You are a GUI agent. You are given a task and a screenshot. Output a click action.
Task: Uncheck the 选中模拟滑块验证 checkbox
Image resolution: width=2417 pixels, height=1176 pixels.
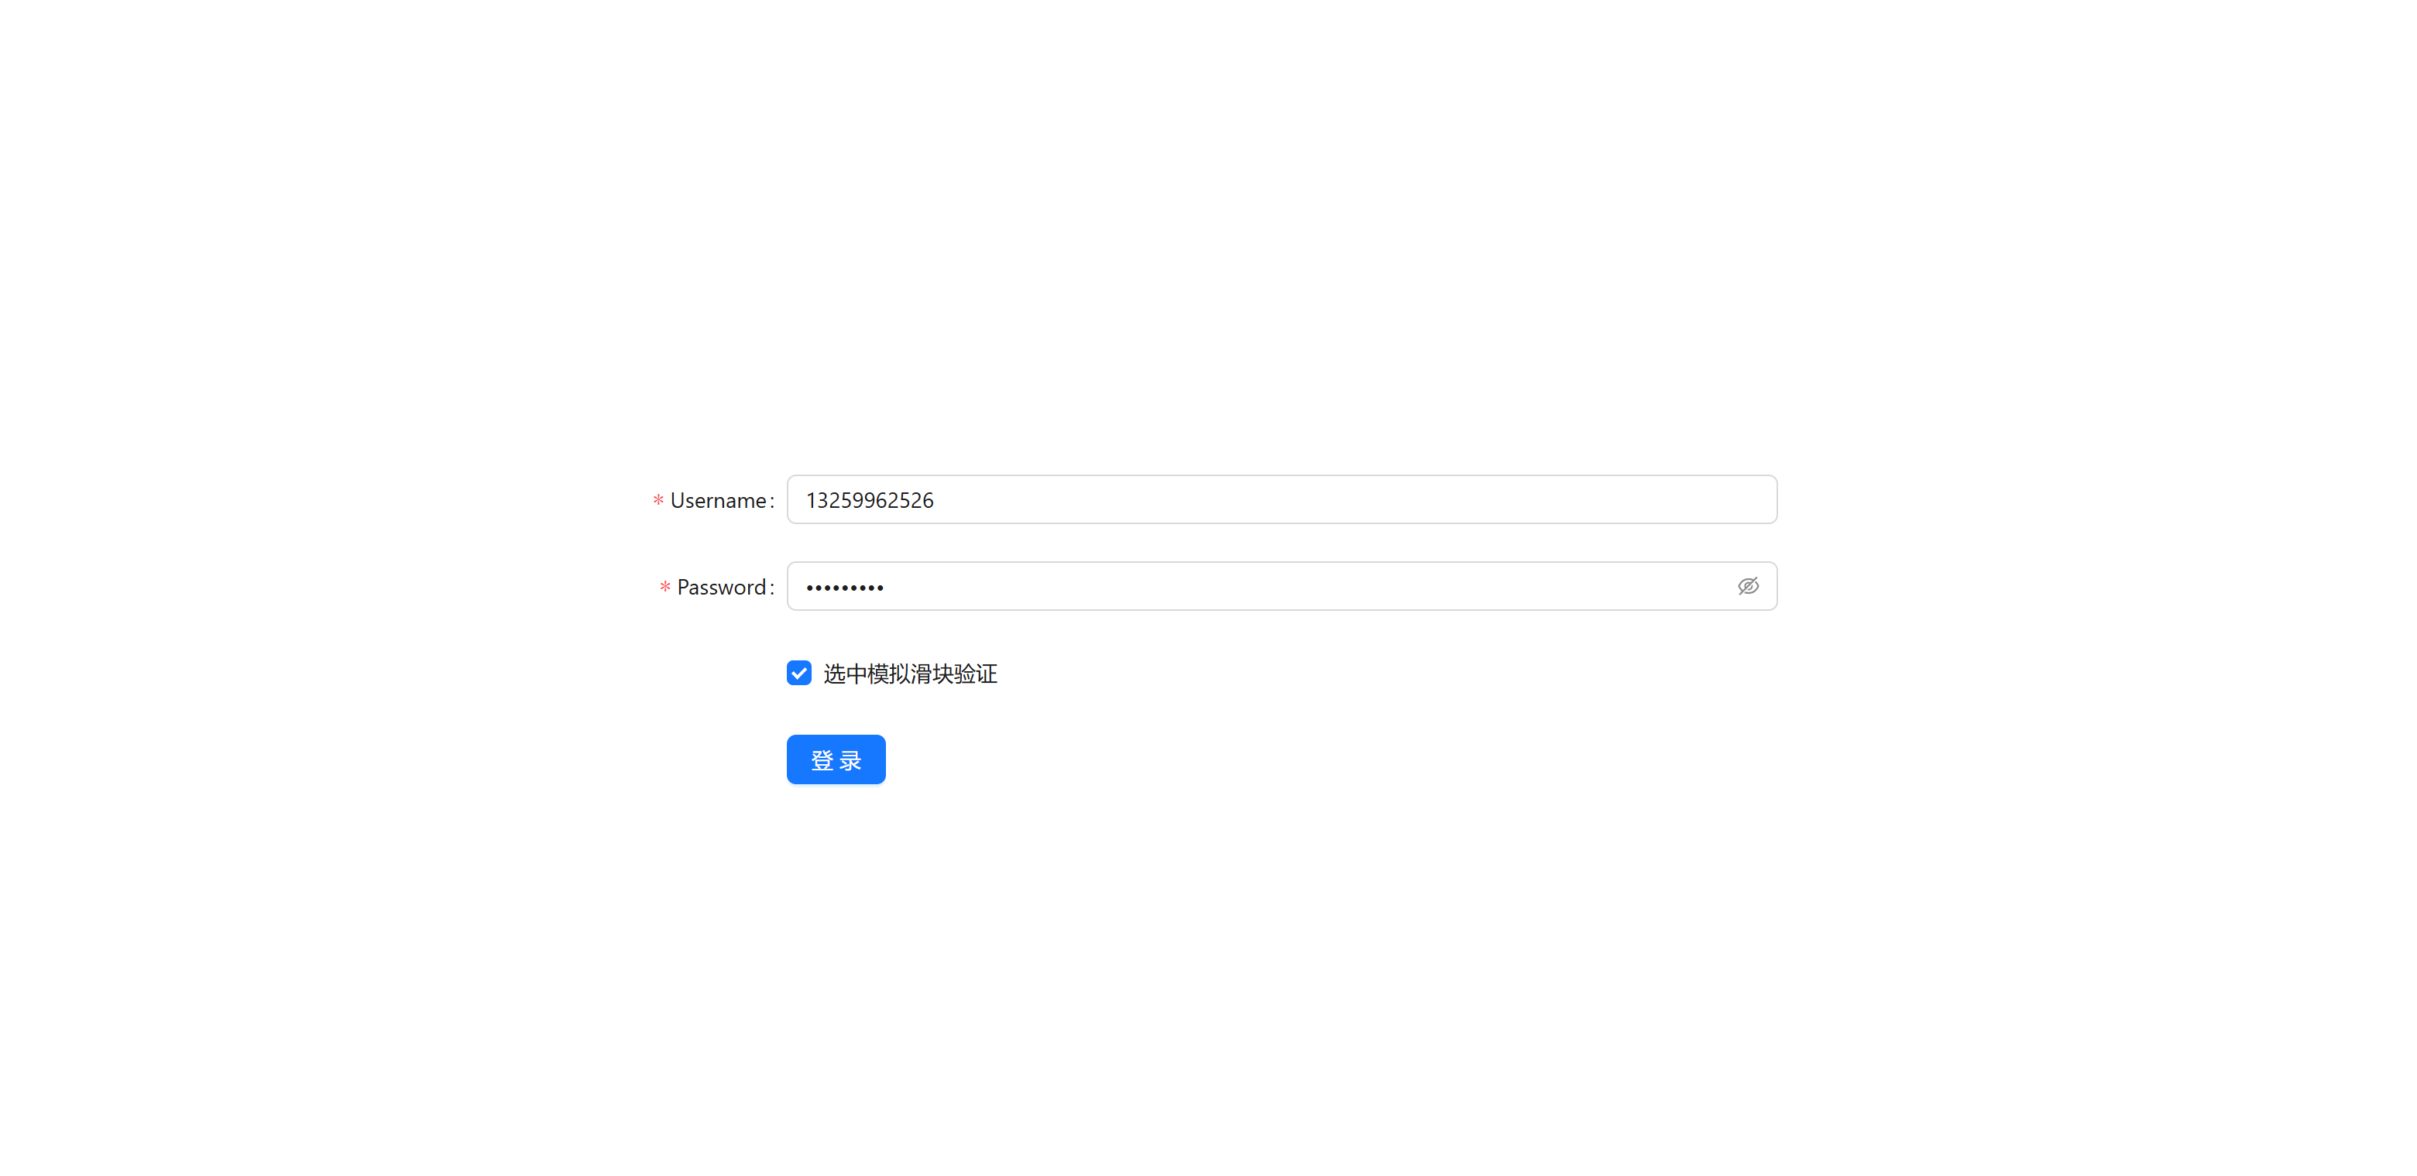pyautogui.click(x=798, y=674)
